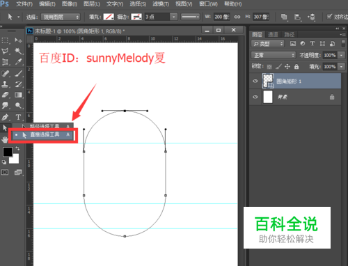Open the layer filter type dropdown
Image resolution: width=348 pixels, height=266 pixels.
coord(268,43)
